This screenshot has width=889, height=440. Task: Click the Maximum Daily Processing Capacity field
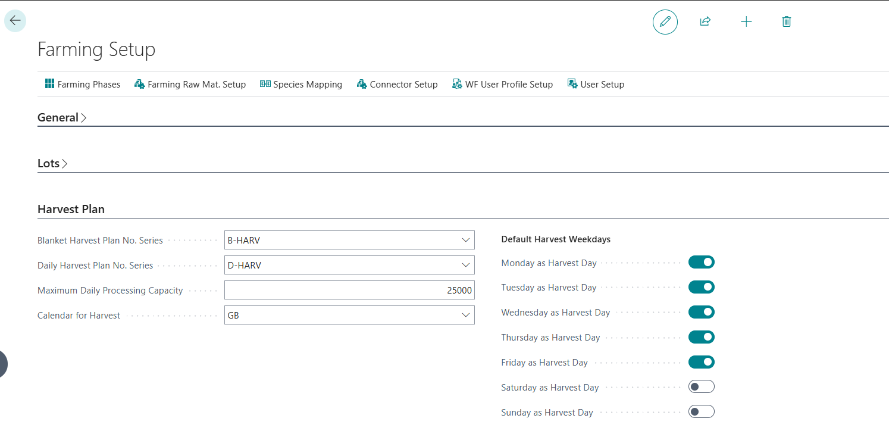coord(349,291)
